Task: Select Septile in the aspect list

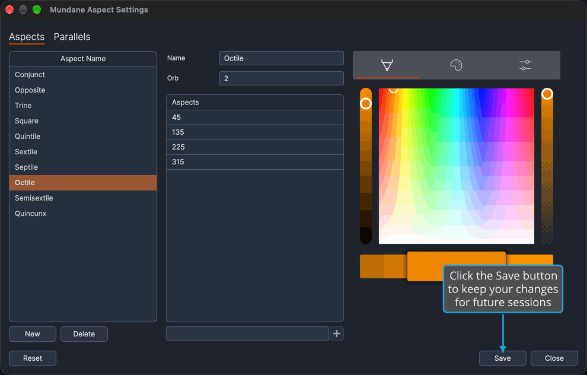Action: pos(83,167)
